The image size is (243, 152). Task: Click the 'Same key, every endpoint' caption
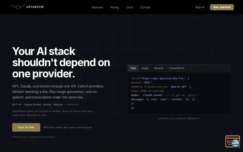pyautogui.click(x=172, y=119)
